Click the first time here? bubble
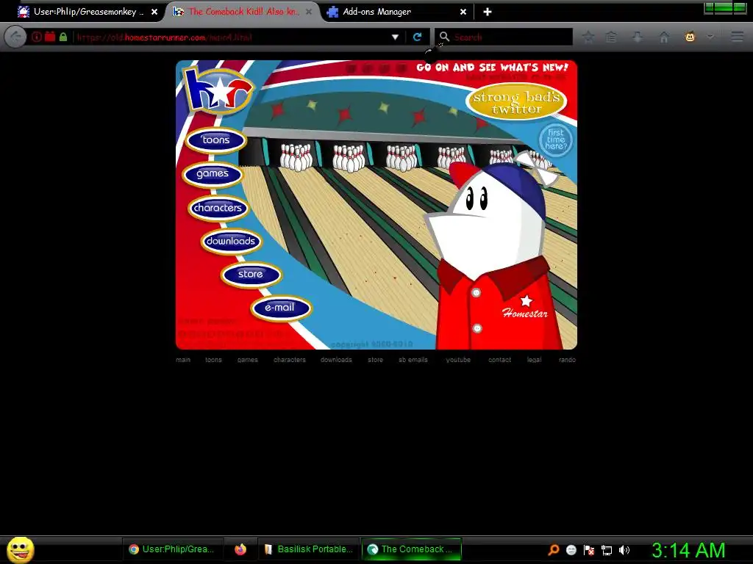 click(x=556, y=140)
